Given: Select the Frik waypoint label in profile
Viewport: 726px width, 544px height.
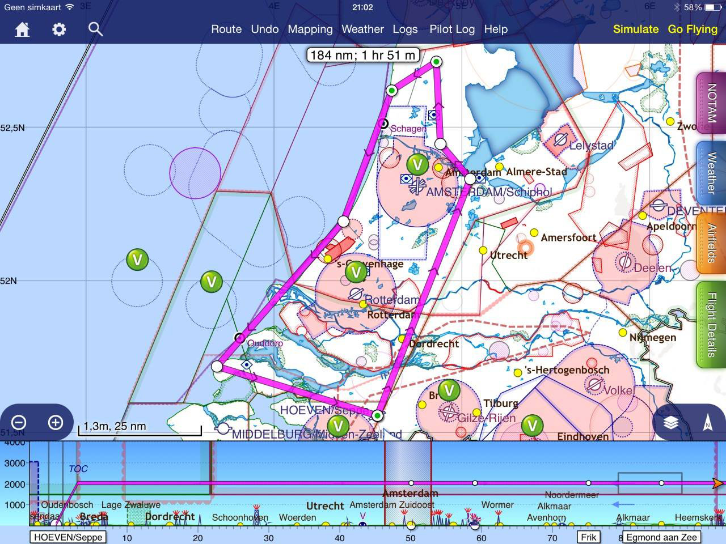Looking at the screenshot, I should [589, 537].
